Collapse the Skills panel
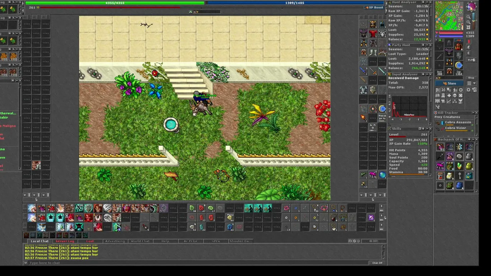The image size is (491, 276). [x=427, y=129]
